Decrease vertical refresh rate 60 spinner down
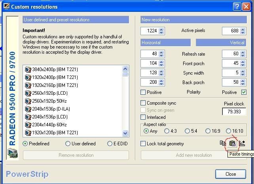This screenshot has width=254, height=184. click(x=243, y=55)
